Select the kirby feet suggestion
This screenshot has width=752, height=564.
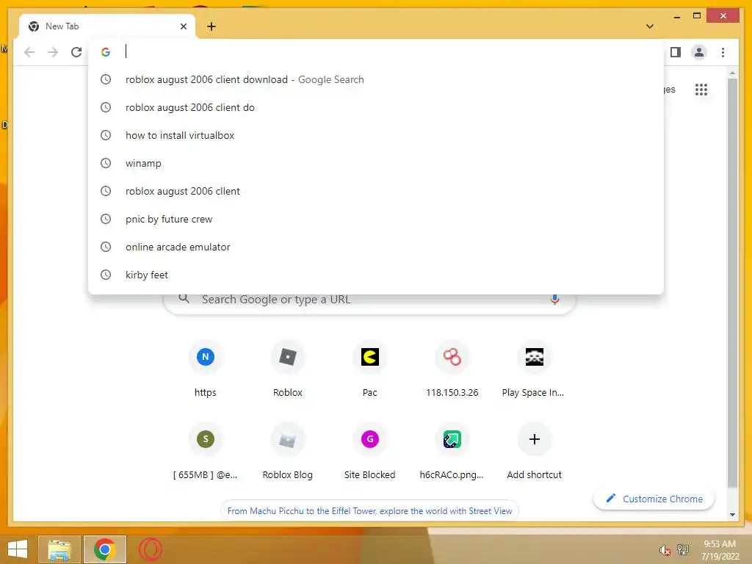(x=376, y=275)
